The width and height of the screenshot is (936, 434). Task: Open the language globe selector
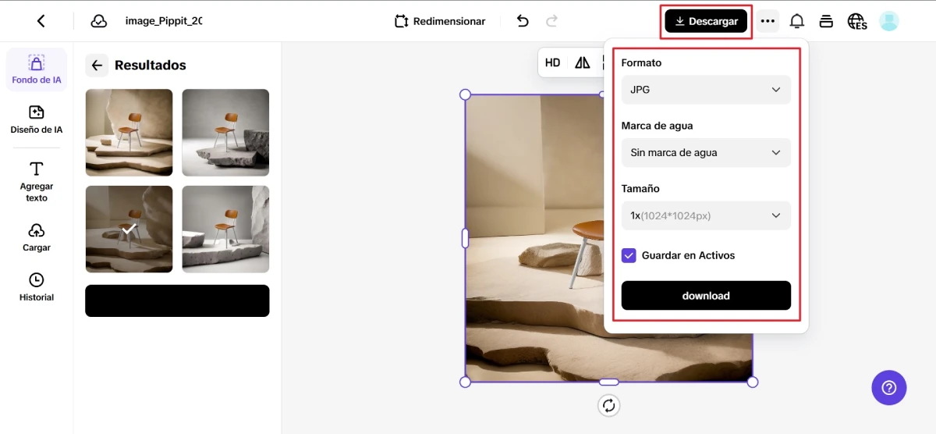coord(856,21)
